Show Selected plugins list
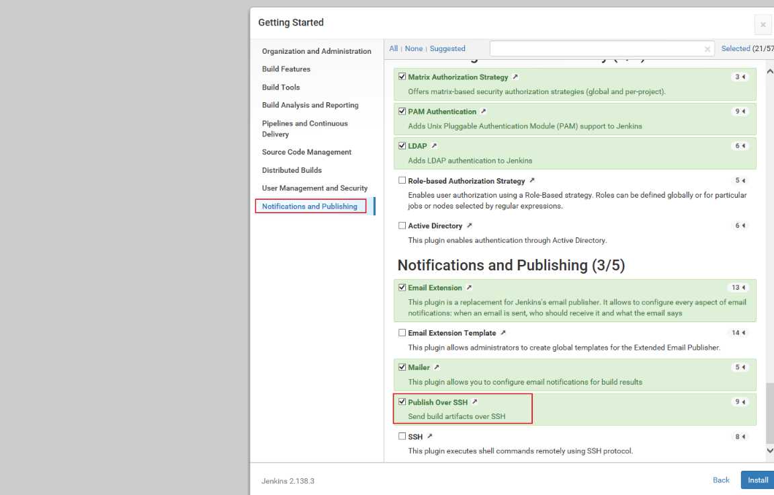The width and height of the screenshot is (774, 495). click(736, 48)
